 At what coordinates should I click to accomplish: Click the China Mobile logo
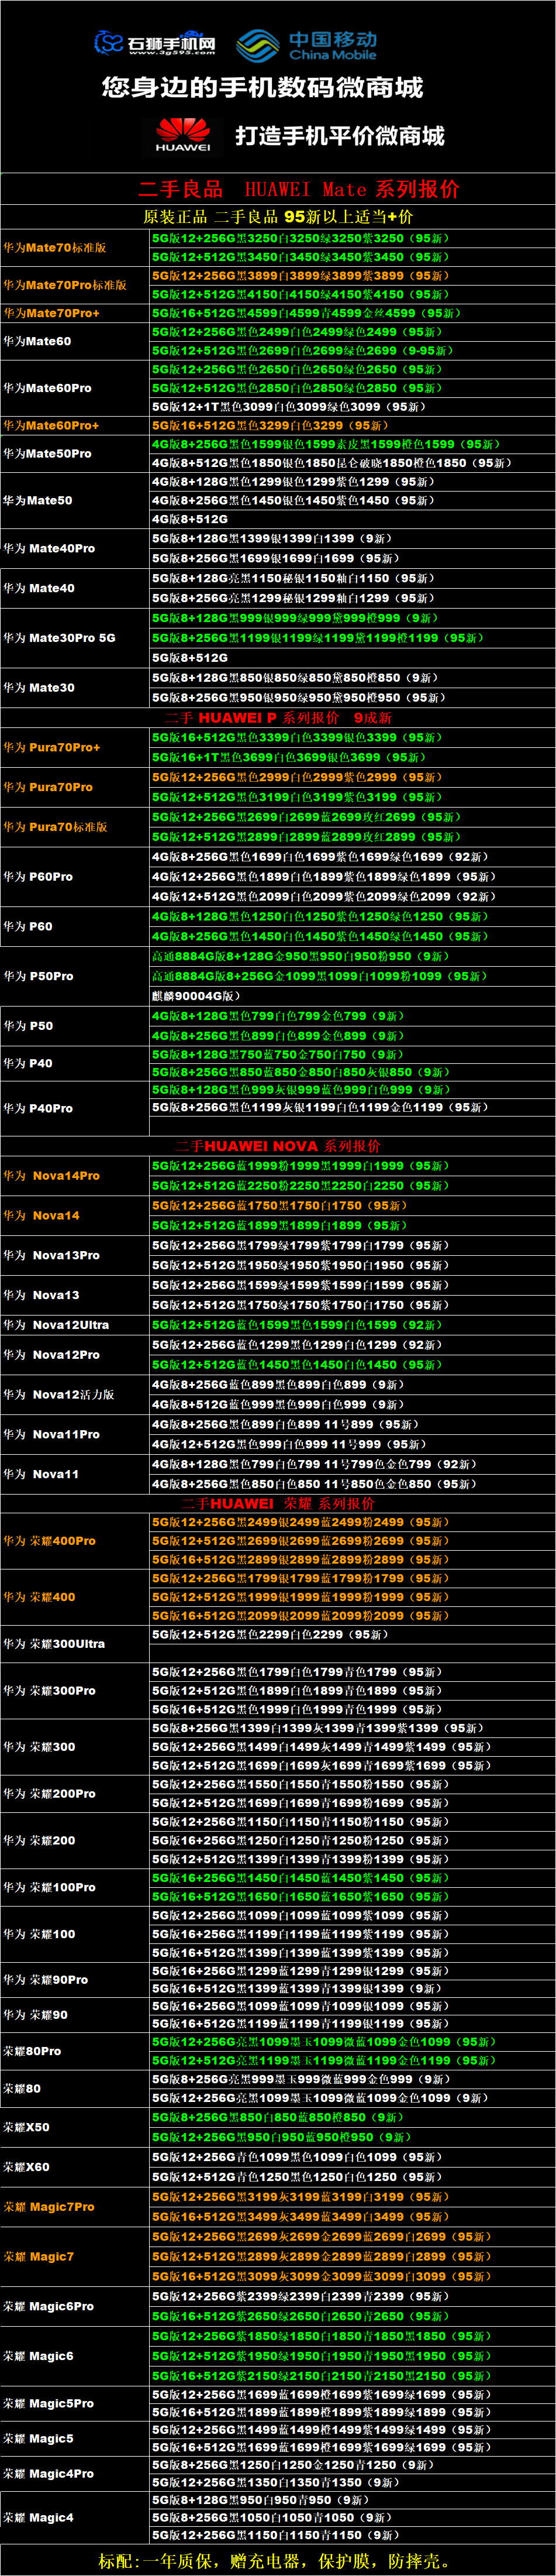pos(308,45)
